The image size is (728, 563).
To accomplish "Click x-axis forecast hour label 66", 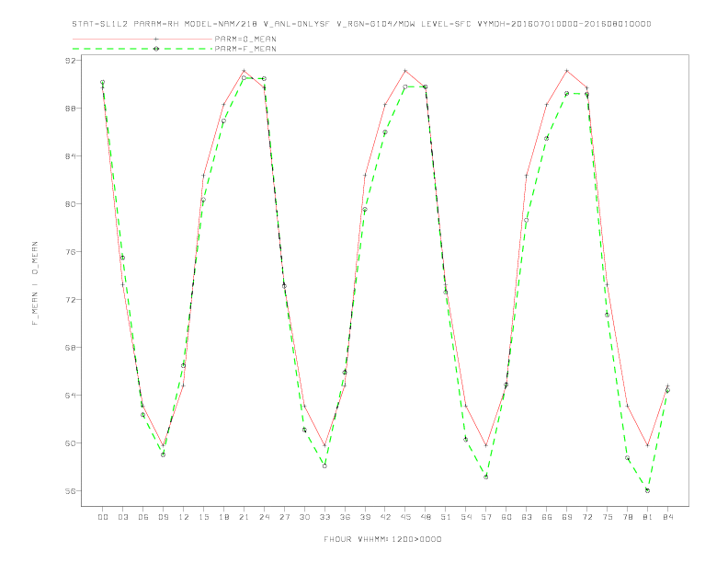I will click(x=547, y=517).
